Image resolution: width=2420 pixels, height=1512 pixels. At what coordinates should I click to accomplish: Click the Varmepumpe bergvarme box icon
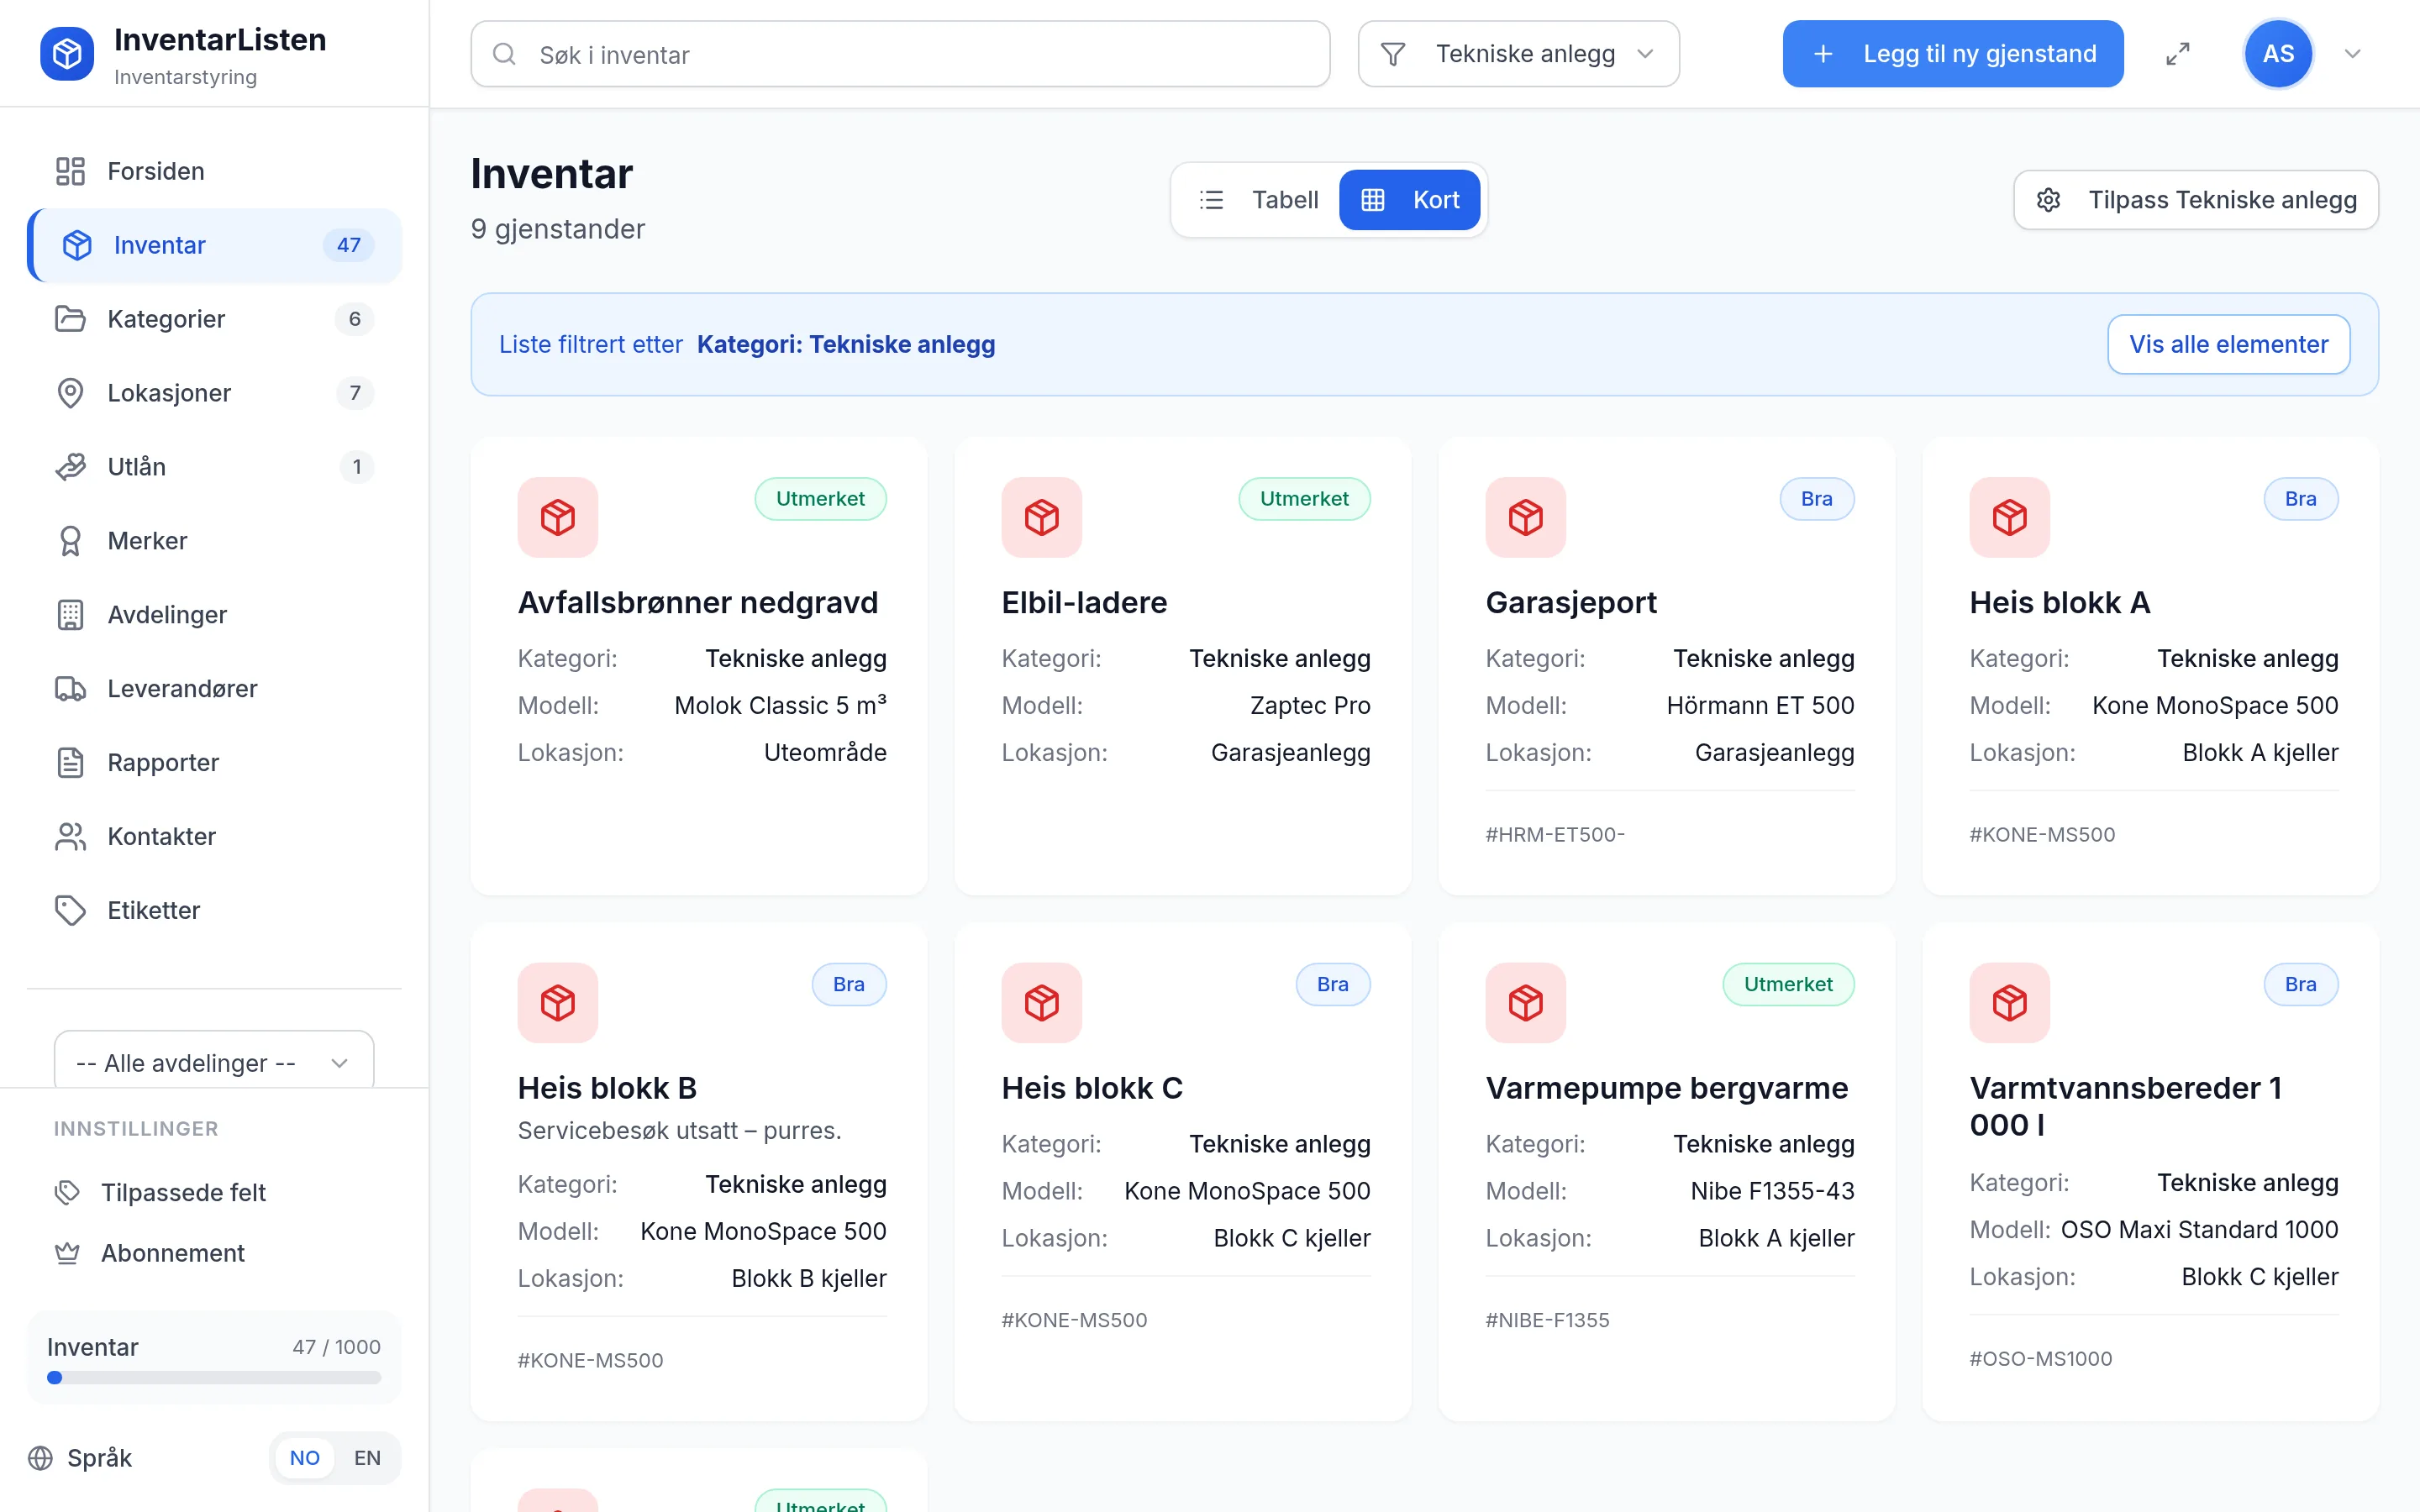click(x=1526, y=1002)
